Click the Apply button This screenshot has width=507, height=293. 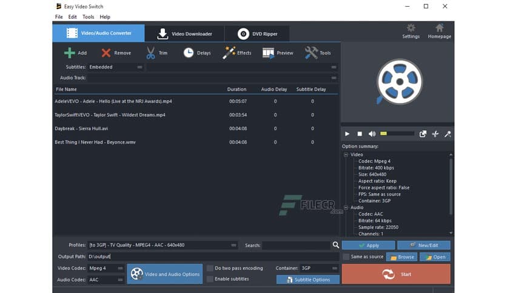[x=368, y=245]
